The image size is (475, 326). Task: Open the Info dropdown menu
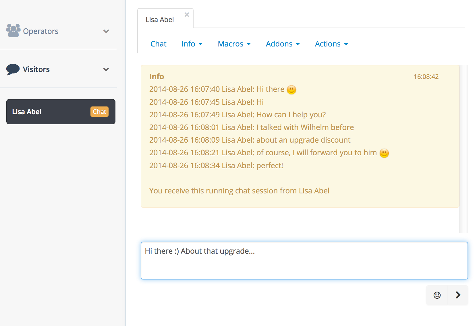tap(192, 44)
